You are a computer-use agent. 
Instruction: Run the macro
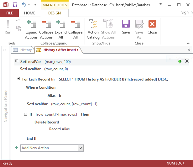8,27
